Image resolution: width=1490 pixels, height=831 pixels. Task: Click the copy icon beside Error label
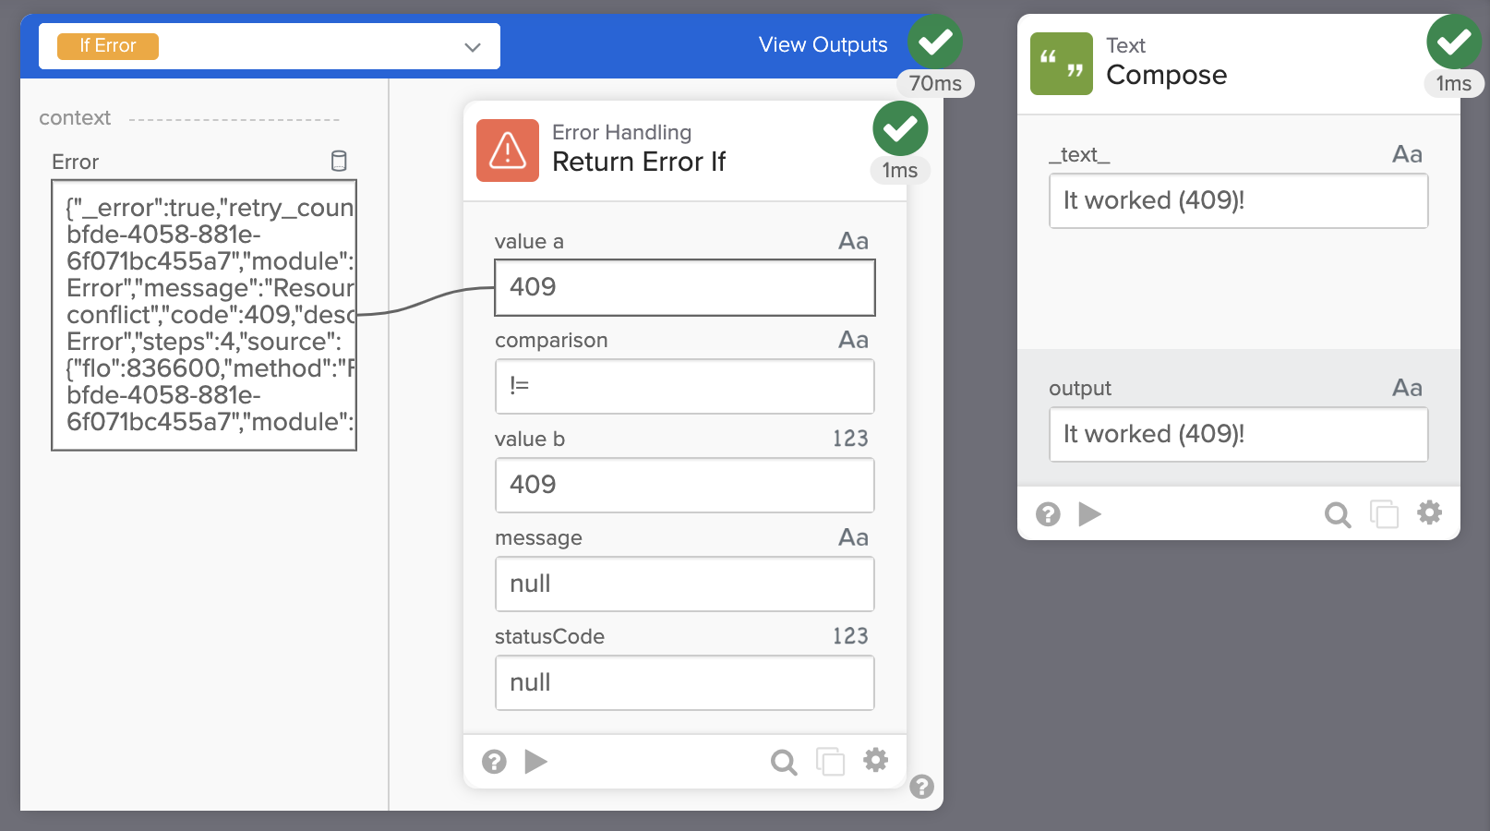[339, 161]
